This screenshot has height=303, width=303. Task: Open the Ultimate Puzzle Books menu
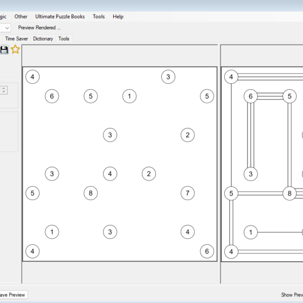click(x=60, y=17)
